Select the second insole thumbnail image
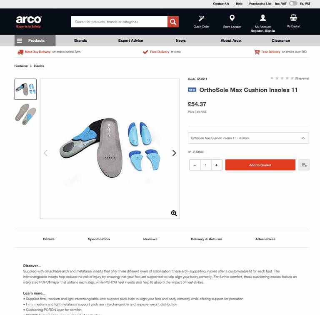The image size is (320, 315). click(x=25, y=114)
